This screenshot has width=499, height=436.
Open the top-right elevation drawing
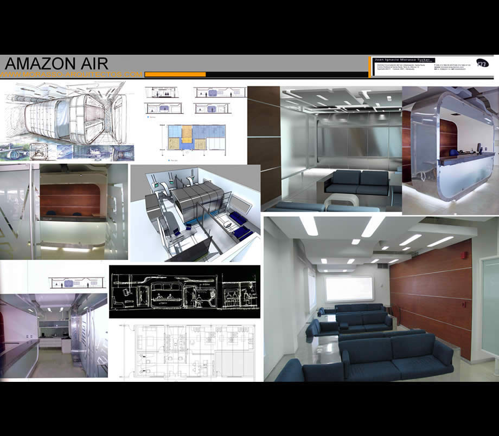[x=220, y=93]
